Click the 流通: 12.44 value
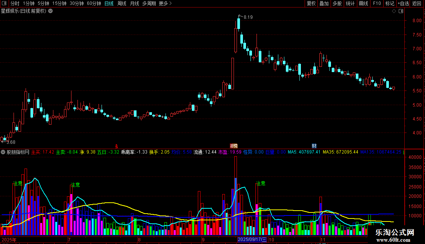The width and height of the screenshot is (425, 244). [x=205, y=152]
